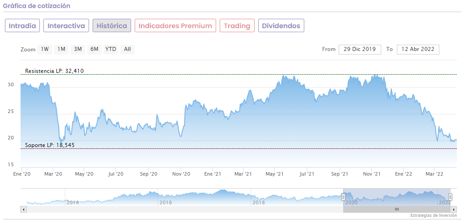Open Indicadores Premium tab
The width and height of the screenshot is (464, 223).
tap(175, 25)
